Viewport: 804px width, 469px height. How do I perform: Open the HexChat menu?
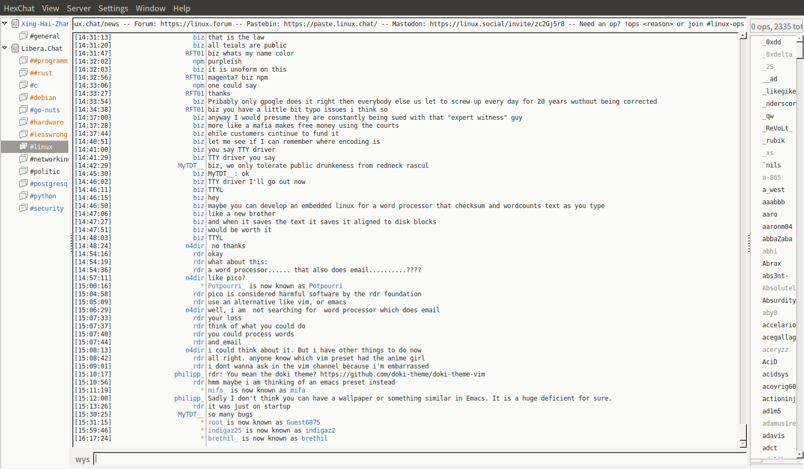pos(19,8)
